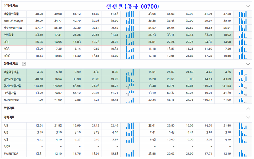
Task: Open the middle bar sparkline in 매출총이익률 row
Action: pos(130,14)
